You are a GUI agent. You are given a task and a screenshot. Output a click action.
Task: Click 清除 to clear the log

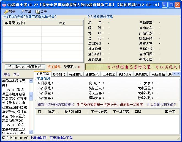pos(7,74)
